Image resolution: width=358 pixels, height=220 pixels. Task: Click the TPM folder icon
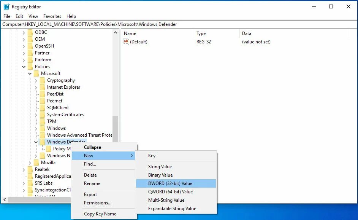pos(42,121)
